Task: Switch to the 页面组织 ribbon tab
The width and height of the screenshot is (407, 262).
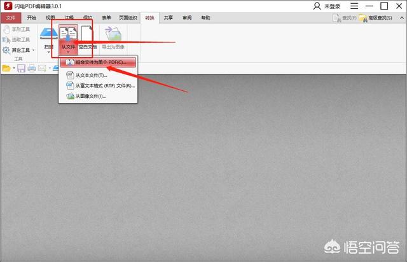Action: 128,18
